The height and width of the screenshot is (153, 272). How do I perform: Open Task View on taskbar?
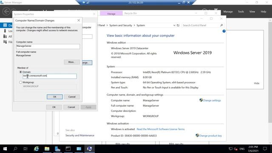pyautogui.click(x=25, y=149)
